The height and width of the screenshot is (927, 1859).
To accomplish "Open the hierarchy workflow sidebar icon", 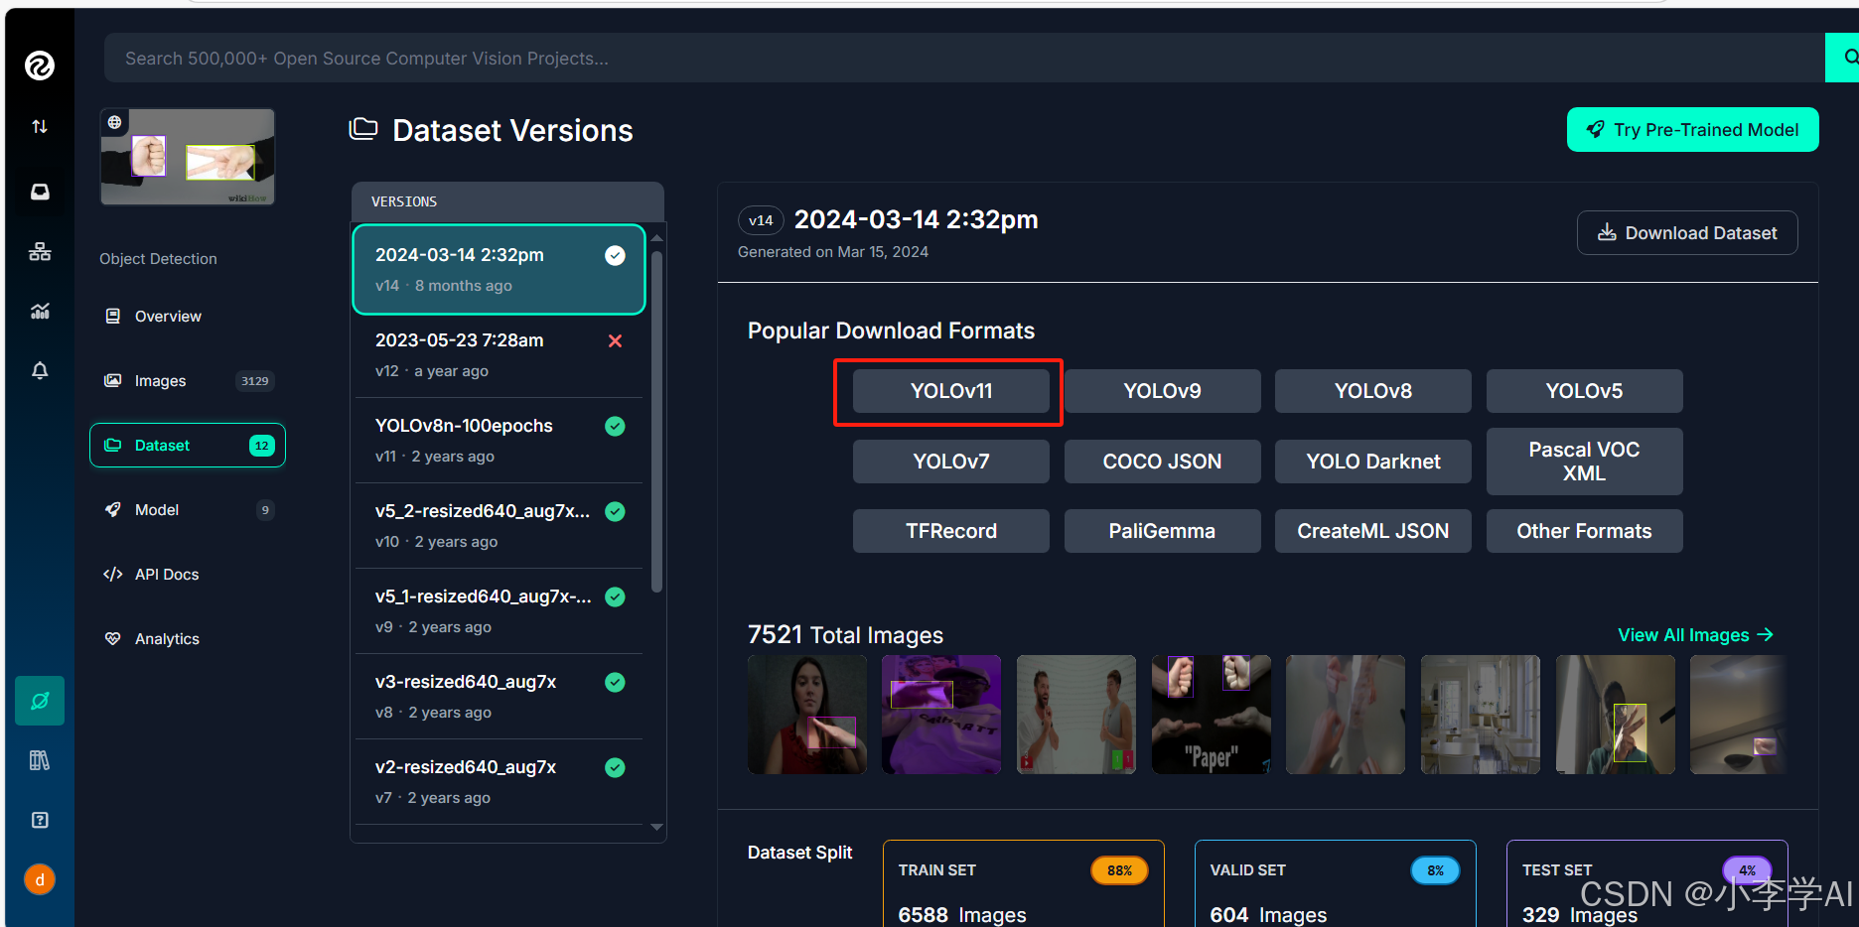I will pos(40,251).
